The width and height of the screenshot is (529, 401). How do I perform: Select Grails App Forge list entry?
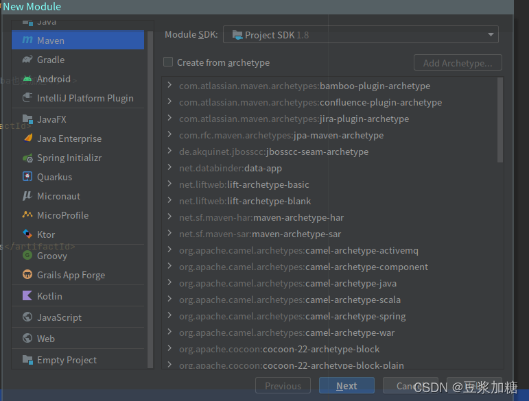click(78, 275)
